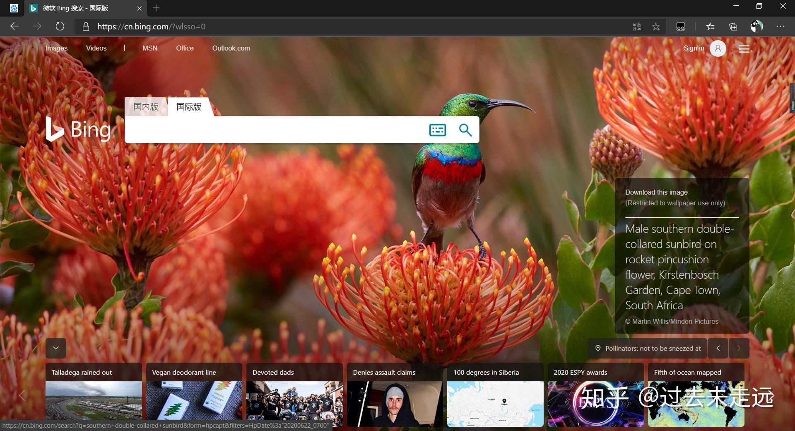Click the magnifier search button
Screen dimensions: 795x431
(465, 130)
